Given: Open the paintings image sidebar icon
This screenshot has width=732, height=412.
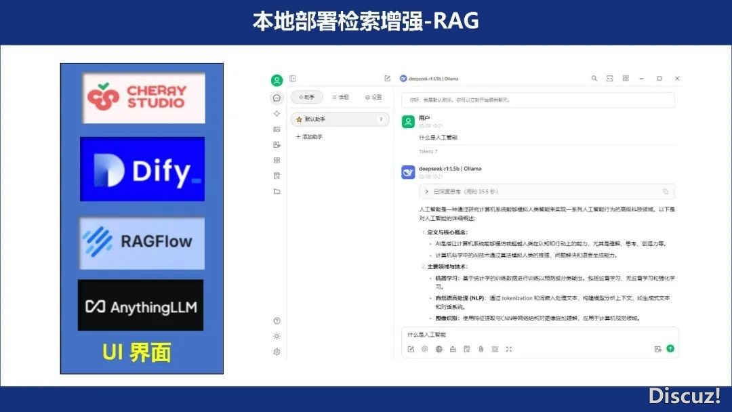Looking at the screenshot, I should pyautogui.click(x=277, y=129).
